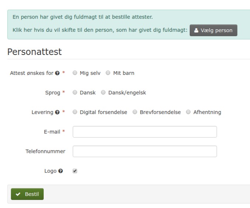Open help icon next to Attest ønskes for
This screenshot has width=250, height=208.
click(x=57, y=73)
